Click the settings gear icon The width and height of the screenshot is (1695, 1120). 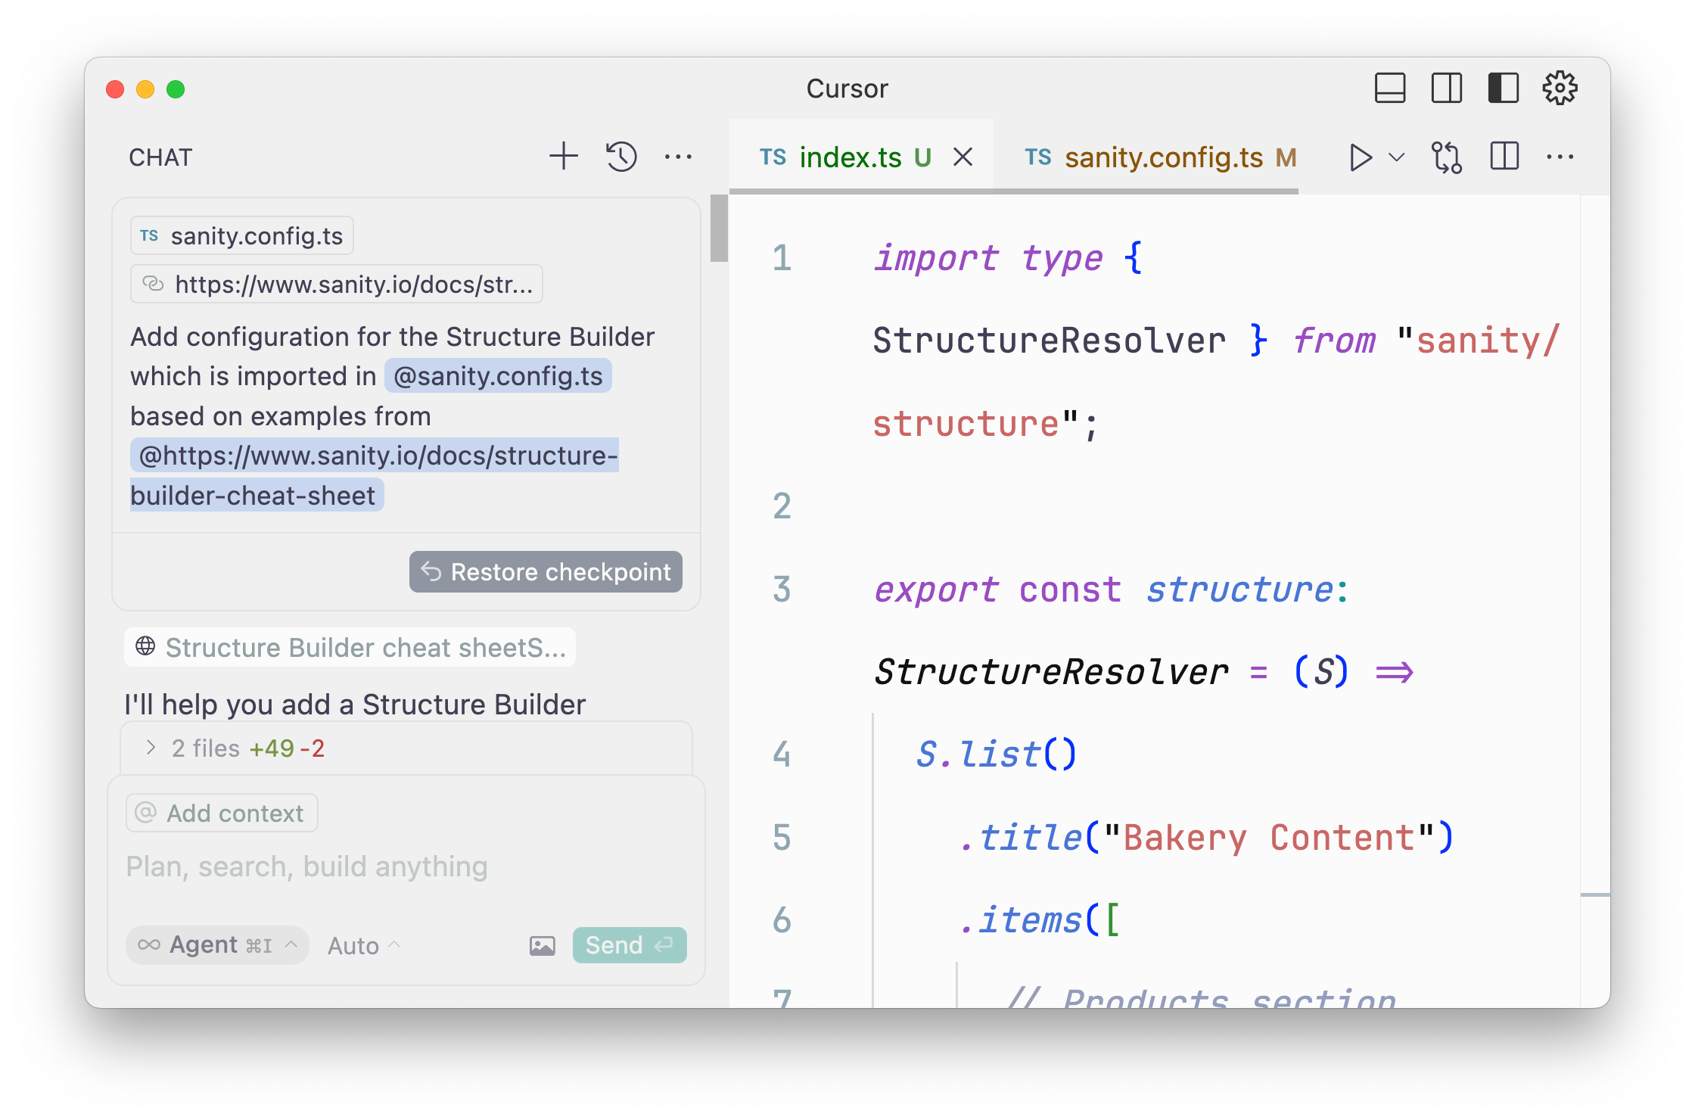click(x=1560, y=89)
